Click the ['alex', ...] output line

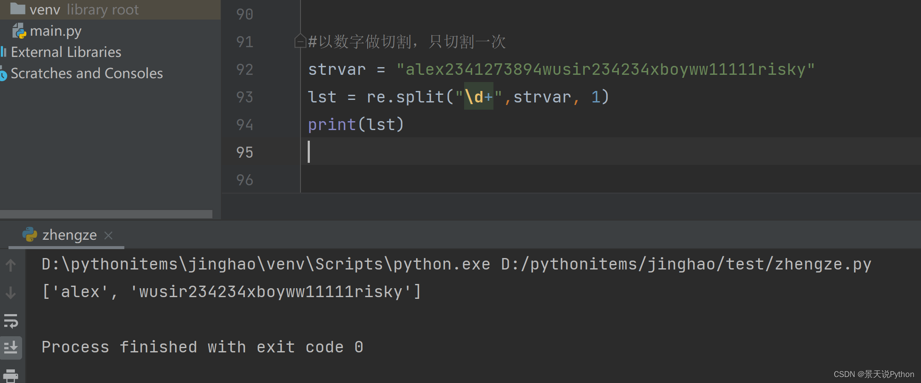pyautogui.click(x=232, y=292)
